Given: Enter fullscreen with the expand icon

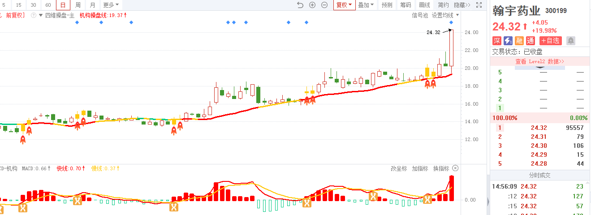Looking at the screenshot, I should (479, 5).
